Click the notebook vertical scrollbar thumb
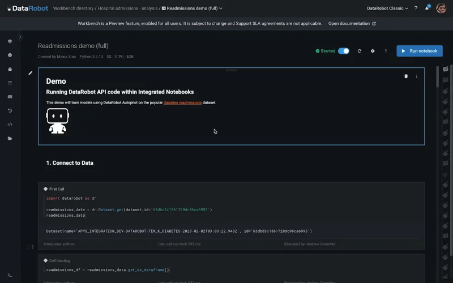 pos(437,77)
